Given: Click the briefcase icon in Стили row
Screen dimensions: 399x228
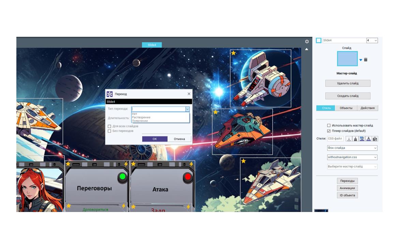Looking at the screenshot, I should click(x=375, y=139).
